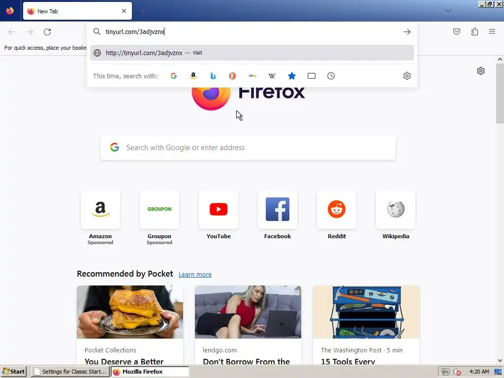Open the Firefox hamburger application menu
Image resolution: width=504 pixels, height=378 pixels.
pyautogui.click(x=492, y=31)
